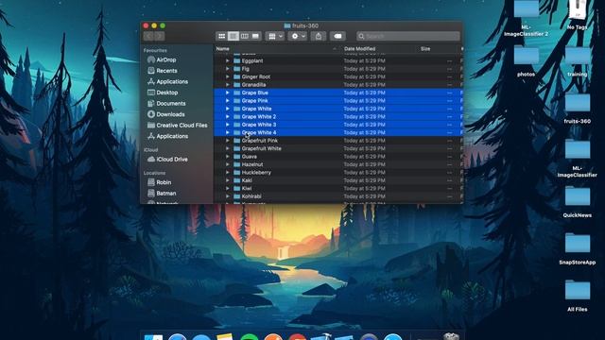Select the photos desktop folder
Screen dimensions: 605x340
click(526, 60)
